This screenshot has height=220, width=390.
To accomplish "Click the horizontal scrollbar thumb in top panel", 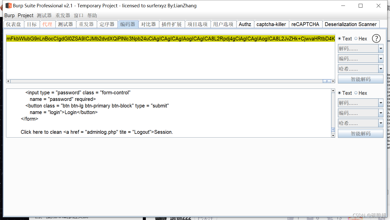I will [x=327, y=81].
